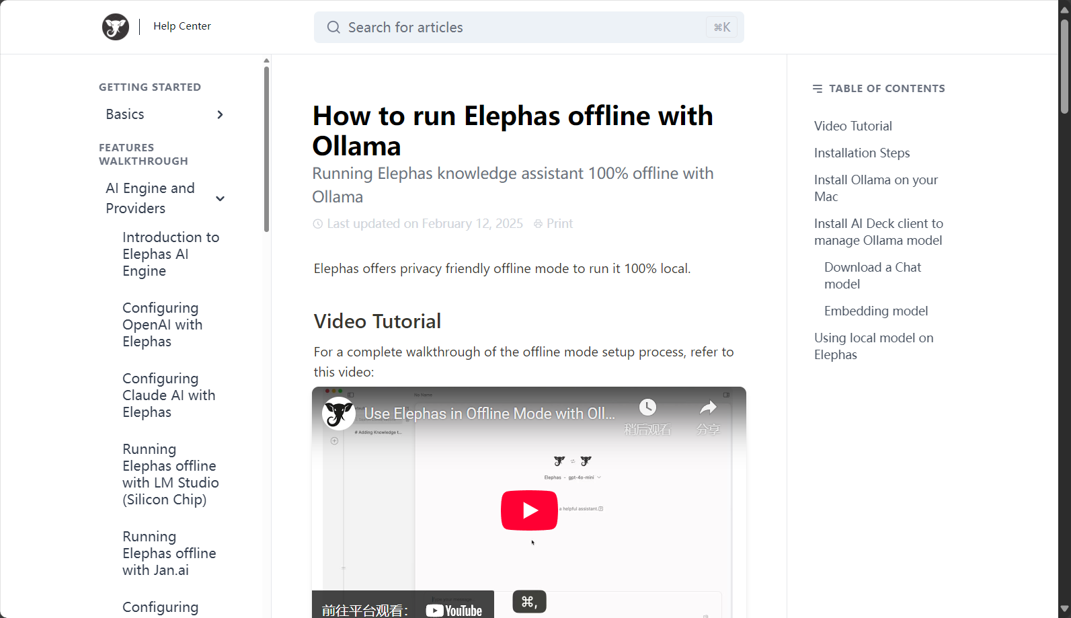Jump to Embedding model section
This screenshot has height=618, width=1071.
click(x=876, y=311)
